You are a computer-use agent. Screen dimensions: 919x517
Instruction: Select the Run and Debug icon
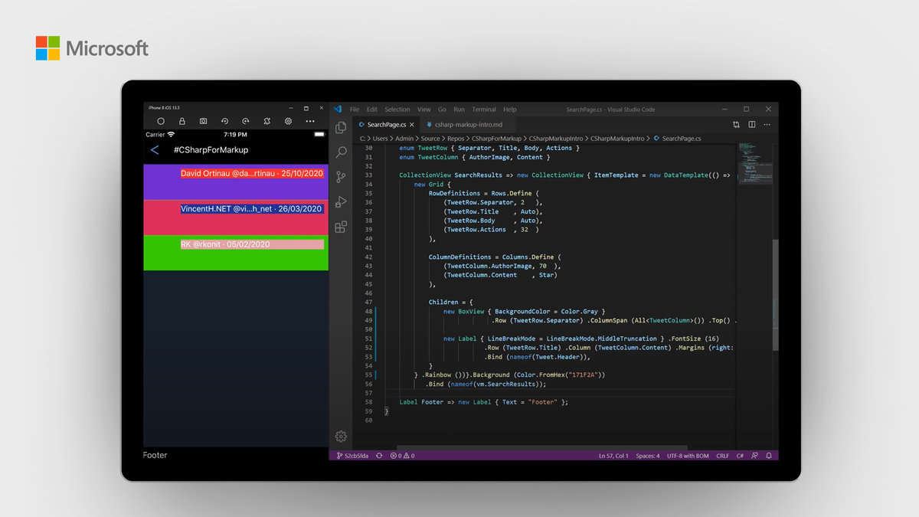[x=341, y=201]
